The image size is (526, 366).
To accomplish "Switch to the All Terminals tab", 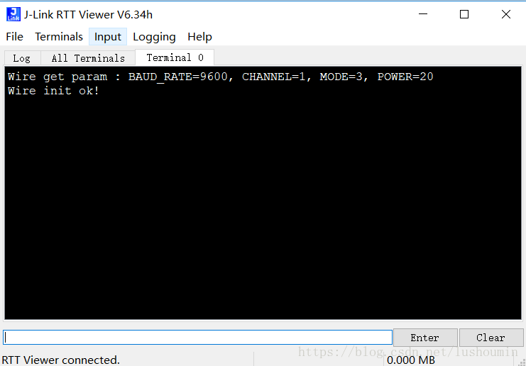I will [88, 58].
